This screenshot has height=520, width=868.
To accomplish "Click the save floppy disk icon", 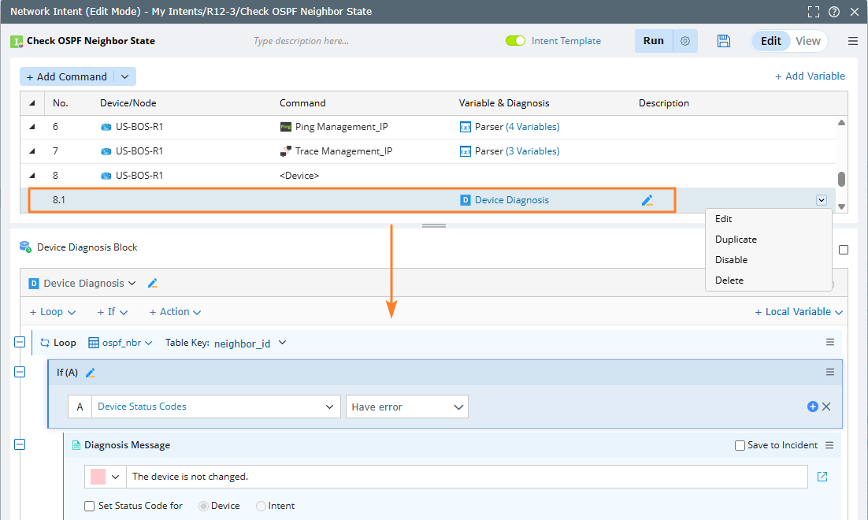I will (x=724, y=41).
